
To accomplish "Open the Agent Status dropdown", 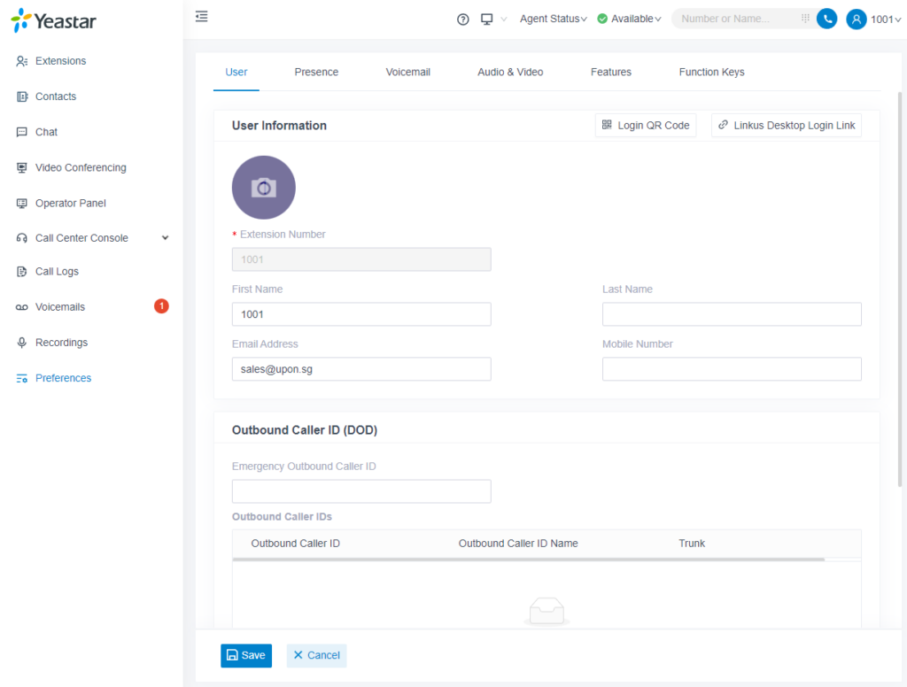I will pos(553,19).
